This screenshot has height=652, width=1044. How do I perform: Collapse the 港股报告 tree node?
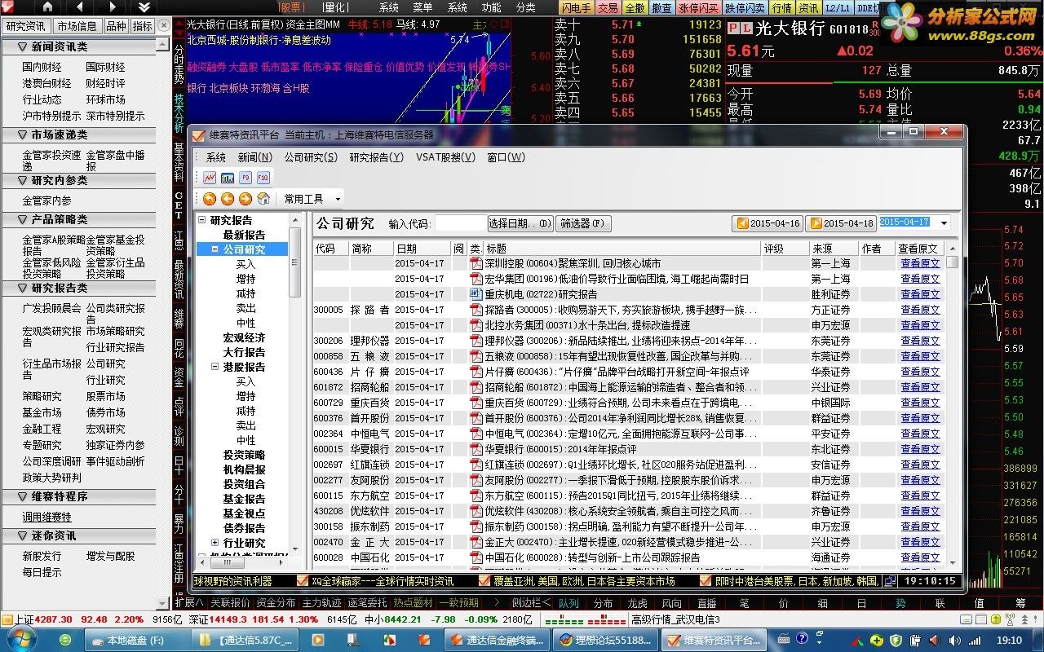point(215,367)
